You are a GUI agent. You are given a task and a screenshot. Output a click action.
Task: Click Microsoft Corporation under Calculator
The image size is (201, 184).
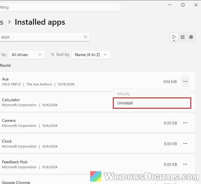click(19, 105)
